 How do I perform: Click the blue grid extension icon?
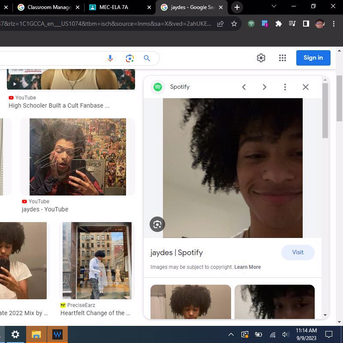(x=265, y=24)
